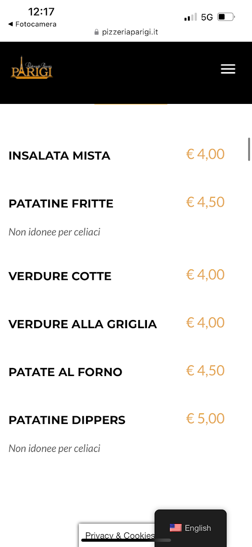Tap the PATATINE DIPPERS item
The height and width of the screenshot is (547, 252).
[67, 420]
